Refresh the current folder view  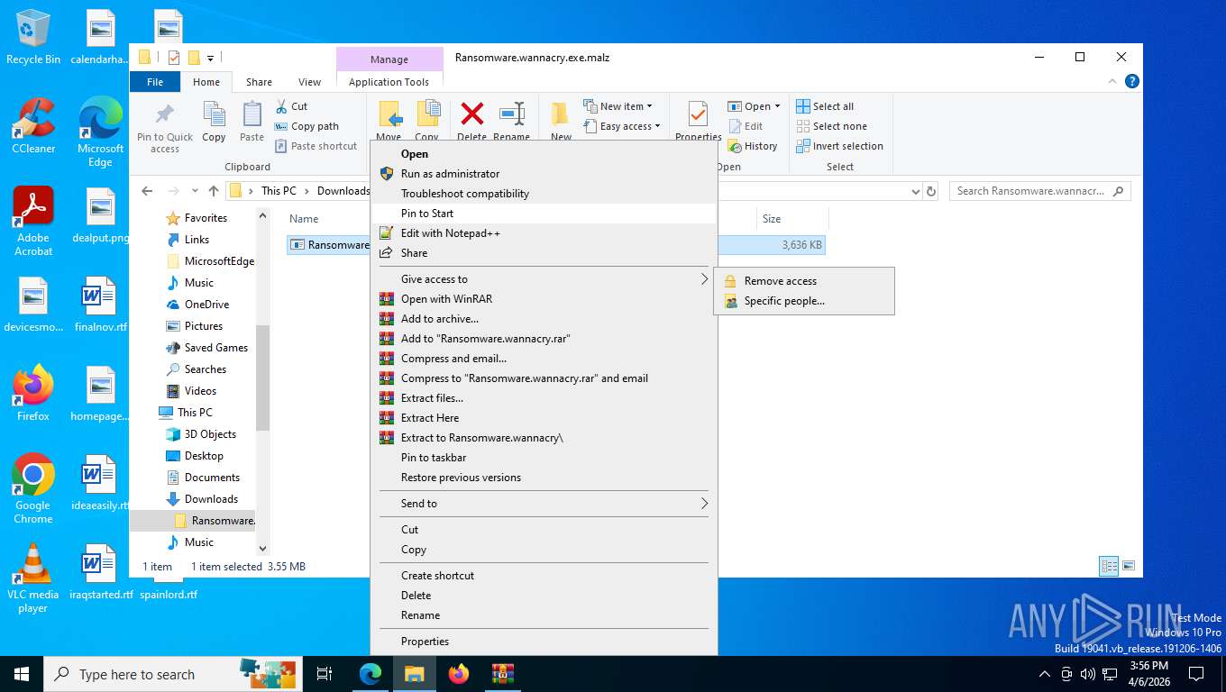(931, 191)
